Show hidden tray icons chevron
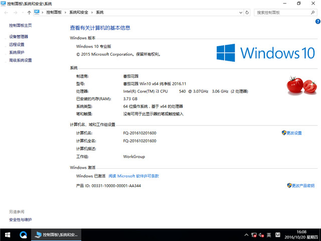The image size is (321, 241). 246,235
